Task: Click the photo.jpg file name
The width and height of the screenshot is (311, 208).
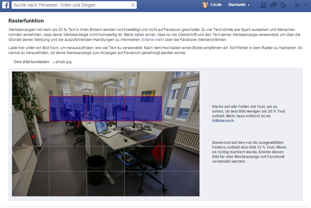Action: (x=64, y=62)
